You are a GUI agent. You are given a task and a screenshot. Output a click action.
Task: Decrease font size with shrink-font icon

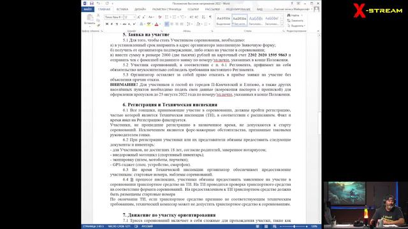tap(143, 17)
